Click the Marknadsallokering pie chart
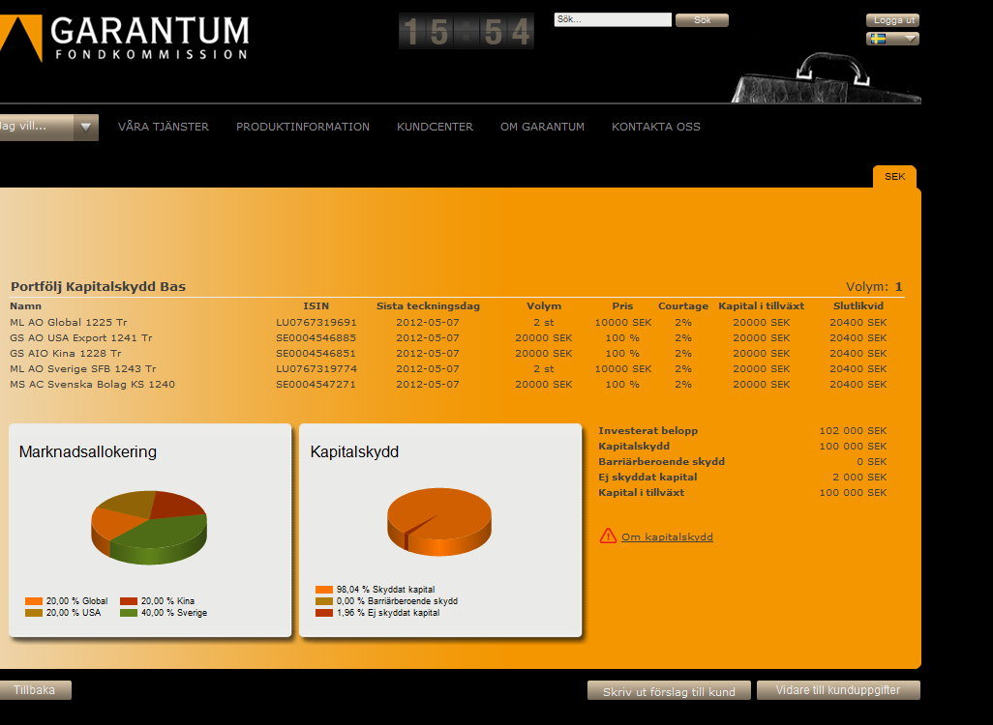The image size is (993, 725). pos(149,527)
